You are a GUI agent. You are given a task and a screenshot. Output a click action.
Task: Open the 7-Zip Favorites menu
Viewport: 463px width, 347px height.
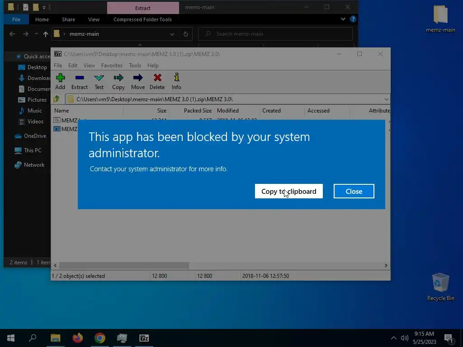click(x=112, y=66)
